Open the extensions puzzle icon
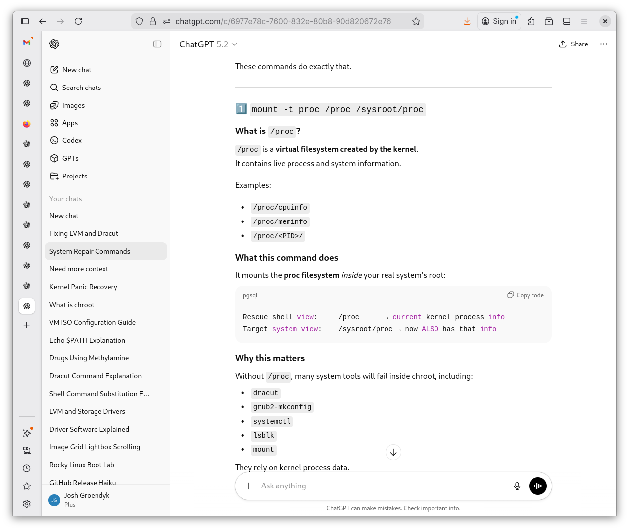 [531, 21]
